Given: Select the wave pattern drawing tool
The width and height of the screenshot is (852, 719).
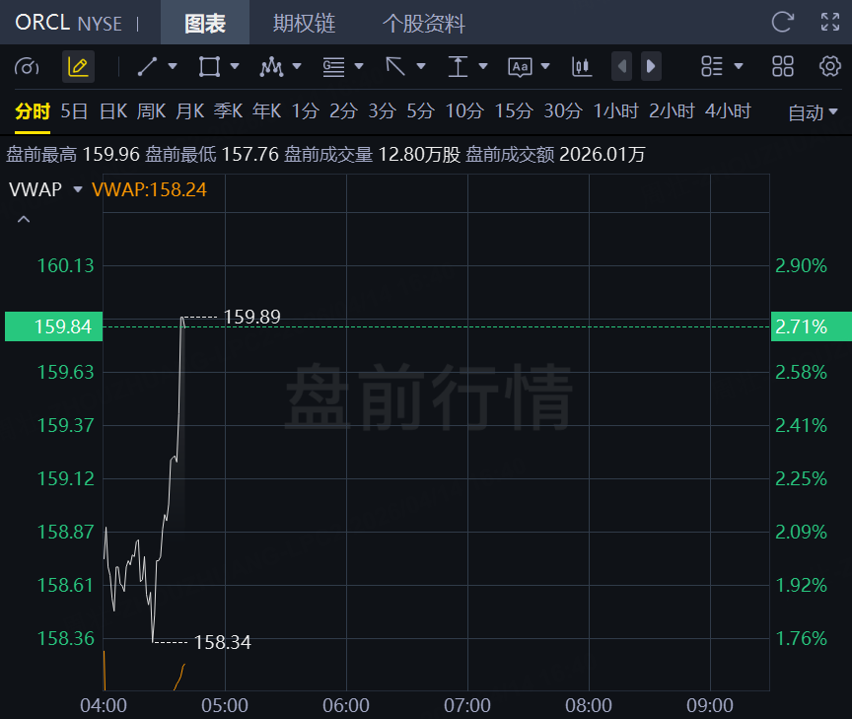Looking at the screenshot, I should click(271, 67).
